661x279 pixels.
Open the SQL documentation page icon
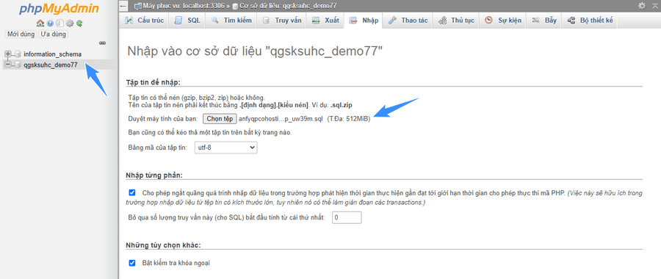60,23
